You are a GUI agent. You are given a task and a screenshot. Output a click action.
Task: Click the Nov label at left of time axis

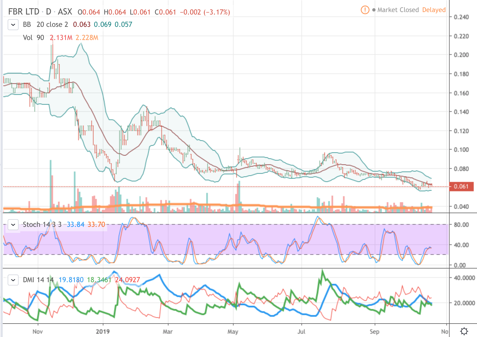(x=37, y=332)
